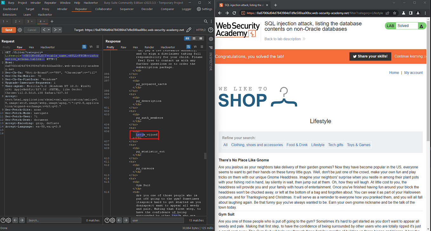The height and width of the screenshot is (231, 431).
Task: Type in the response search field showing 'user'
Action: pos(157,220)
